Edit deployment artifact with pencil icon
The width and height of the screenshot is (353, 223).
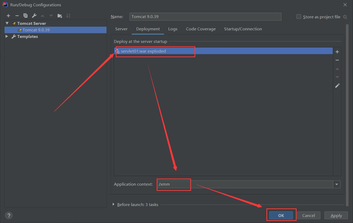(x=337, y=85)
